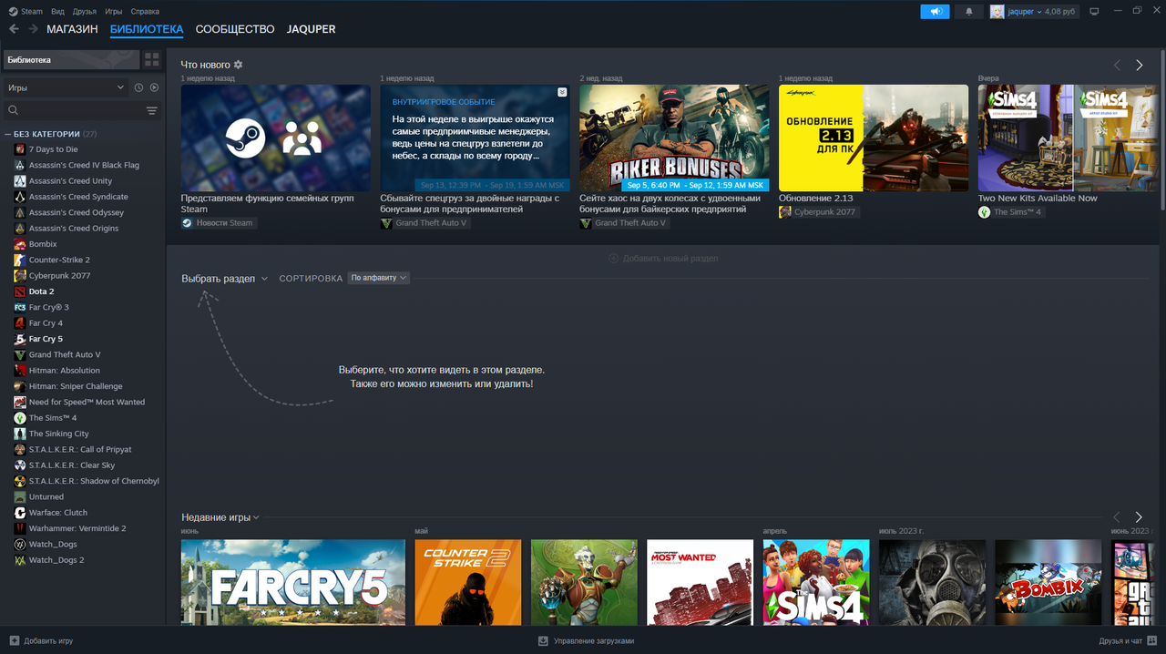Open the По алфавиту sort dropdown
Viewport: 1166px width, 654px height.
pyautogui.click(x=378, y=278)
